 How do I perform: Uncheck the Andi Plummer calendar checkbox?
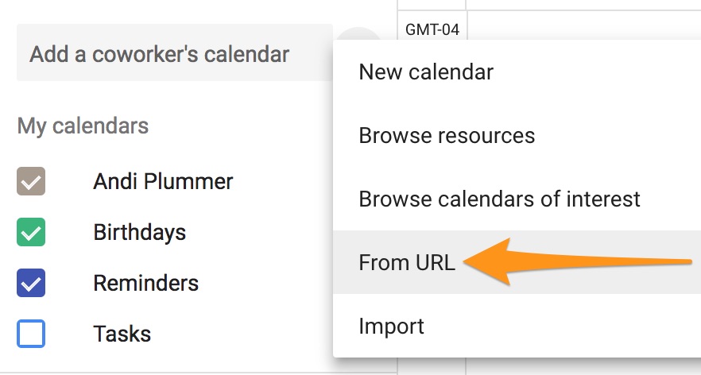tap(31, 182)
